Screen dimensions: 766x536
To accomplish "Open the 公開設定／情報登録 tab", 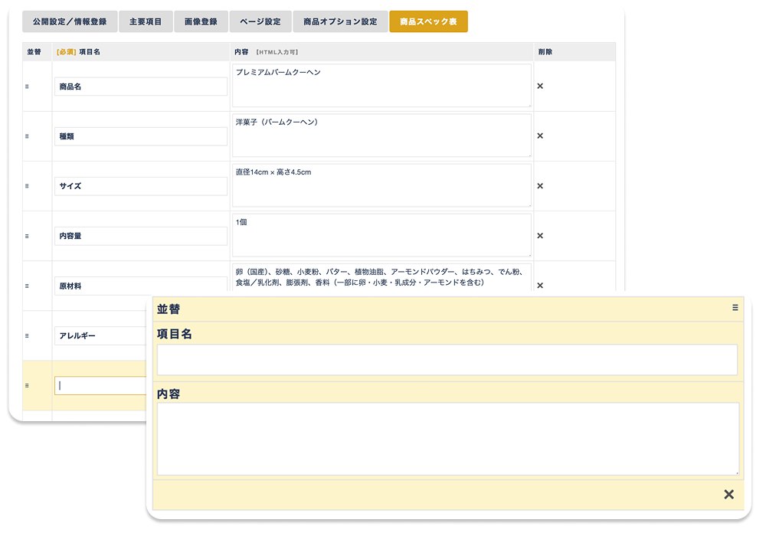I will click(70, 21).
